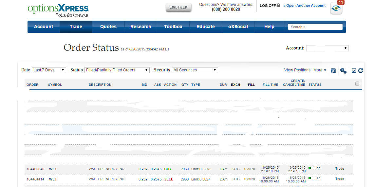Click the STATUS column header
This screenshot has width=375, height=187.
click(315, 84)
